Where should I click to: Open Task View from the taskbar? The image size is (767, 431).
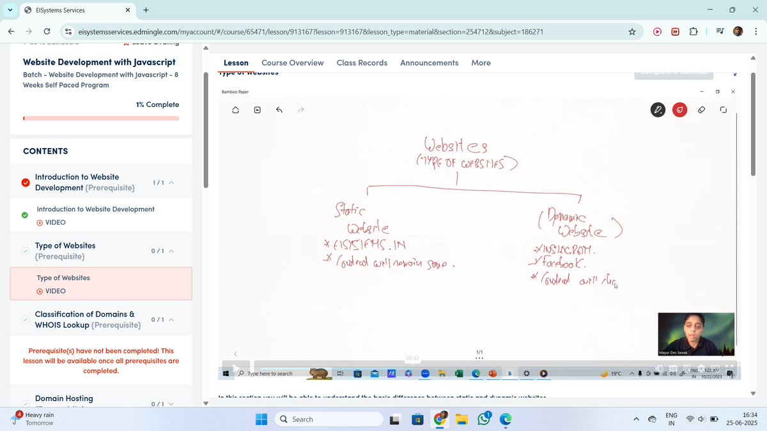(396, 419)
